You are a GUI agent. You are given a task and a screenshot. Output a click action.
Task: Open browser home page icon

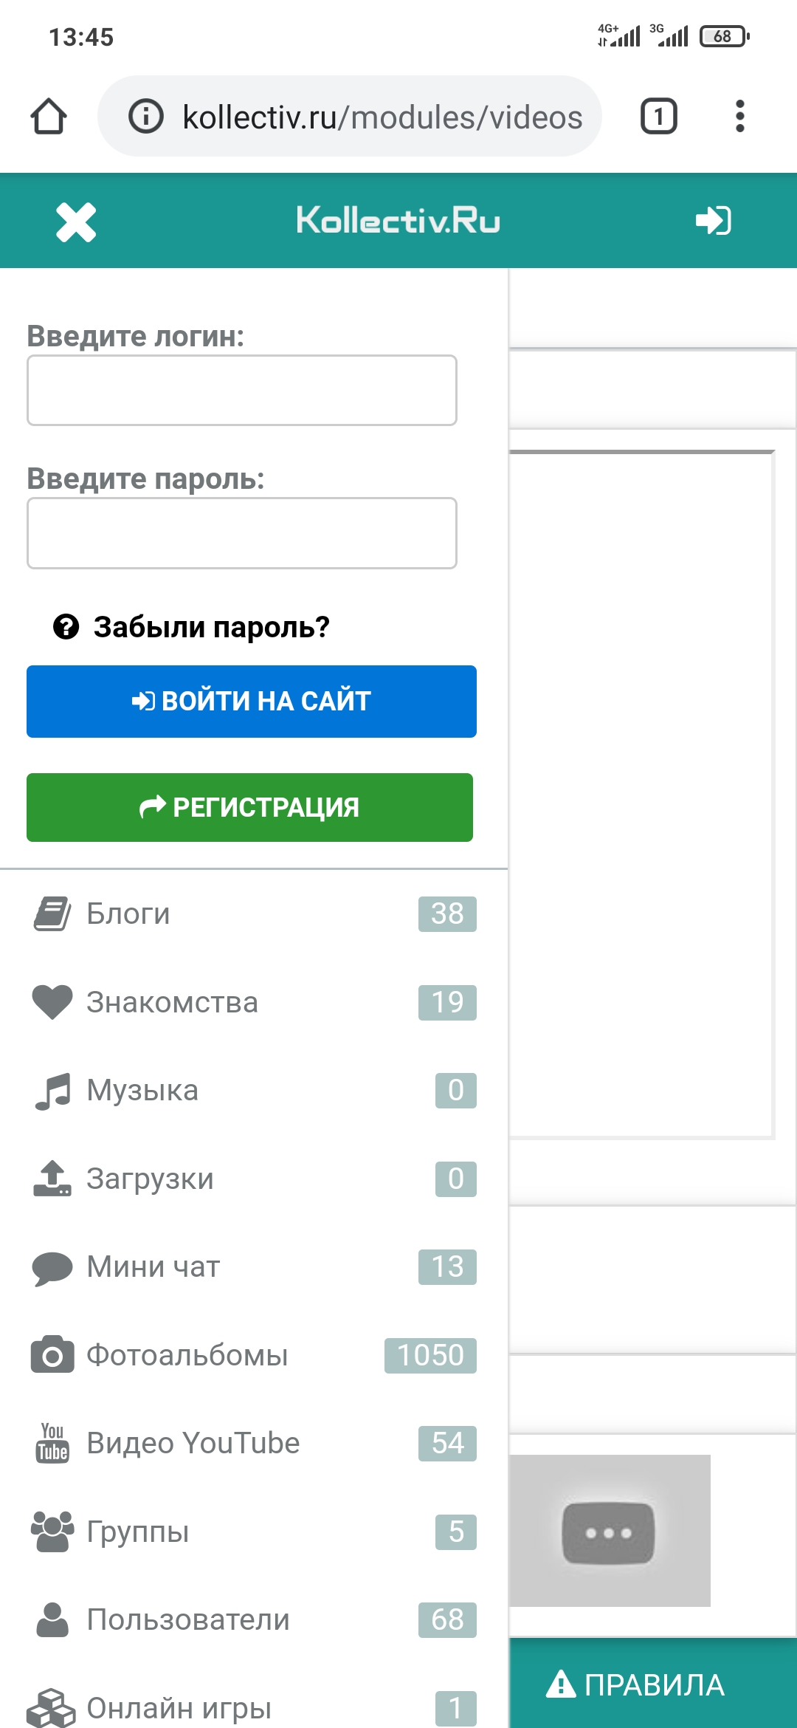[x=49, y=117]
